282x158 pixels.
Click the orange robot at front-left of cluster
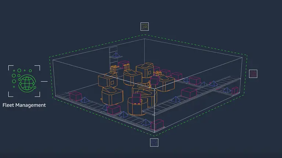(111, 95)
